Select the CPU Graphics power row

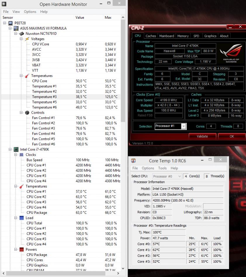coord(61,265)
